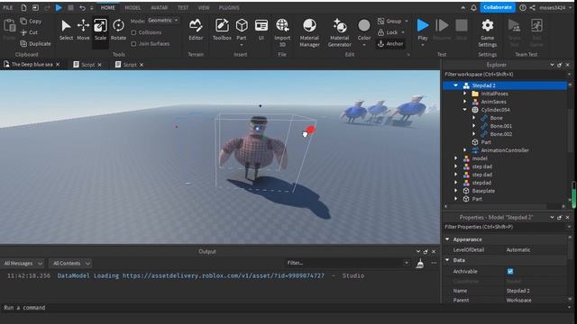
Task: Click the Collaborate button
Action: pyautogui.click(x=498, y=7)
